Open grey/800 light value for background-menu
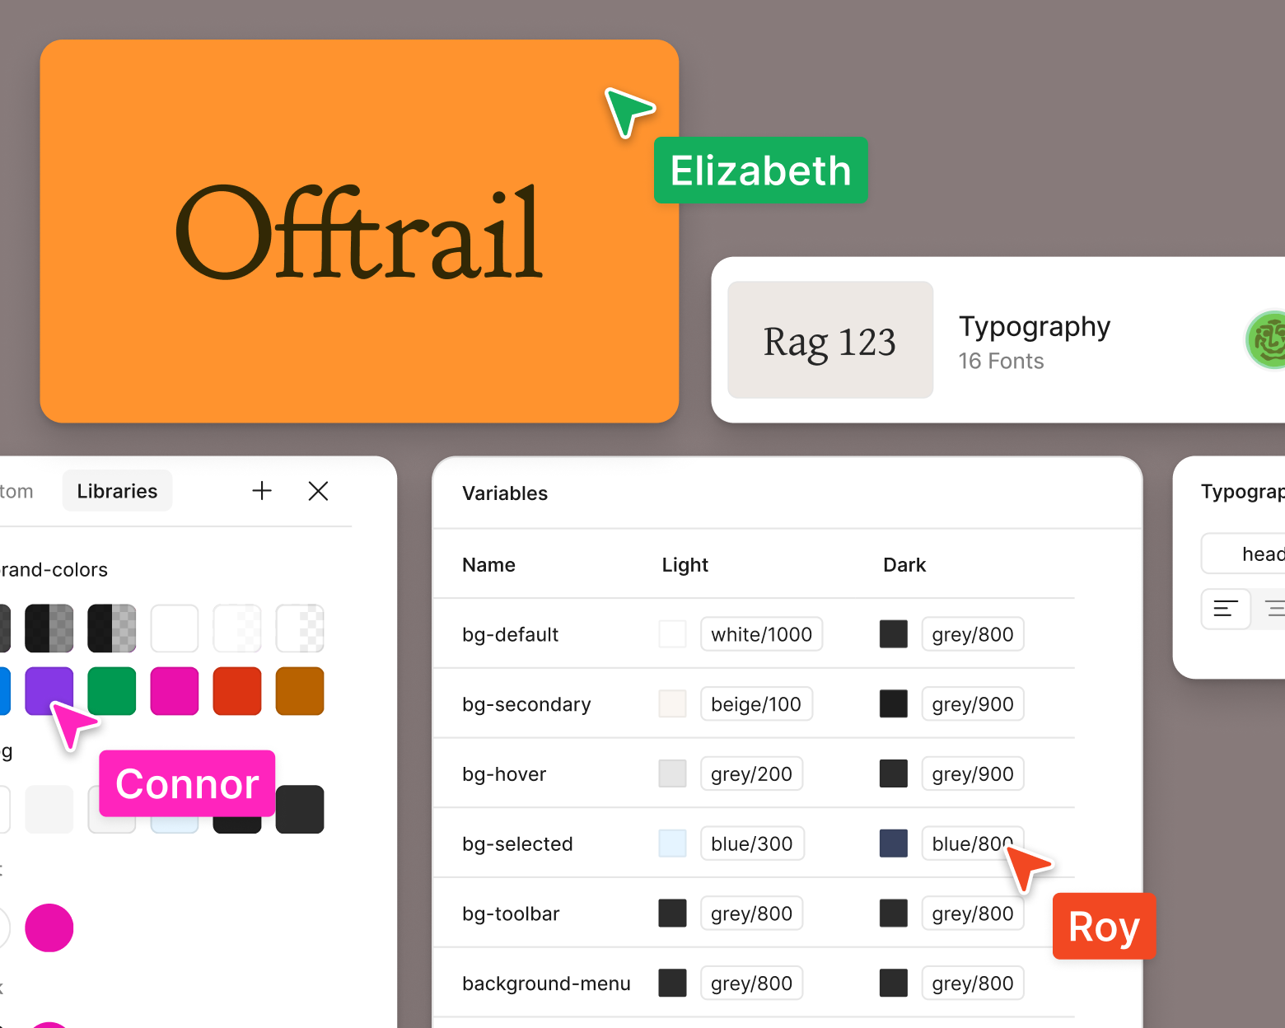 tap(752, 984)
